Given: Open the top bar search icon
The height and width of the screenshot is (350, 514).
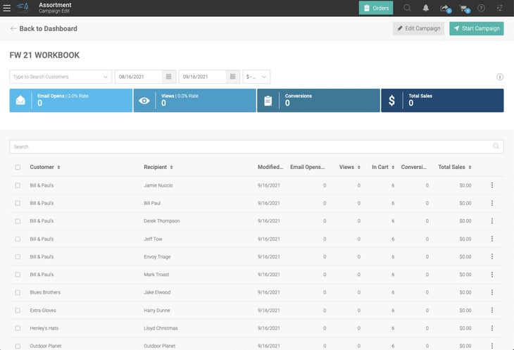Looking at the screenshot, I should click(407, 8).
